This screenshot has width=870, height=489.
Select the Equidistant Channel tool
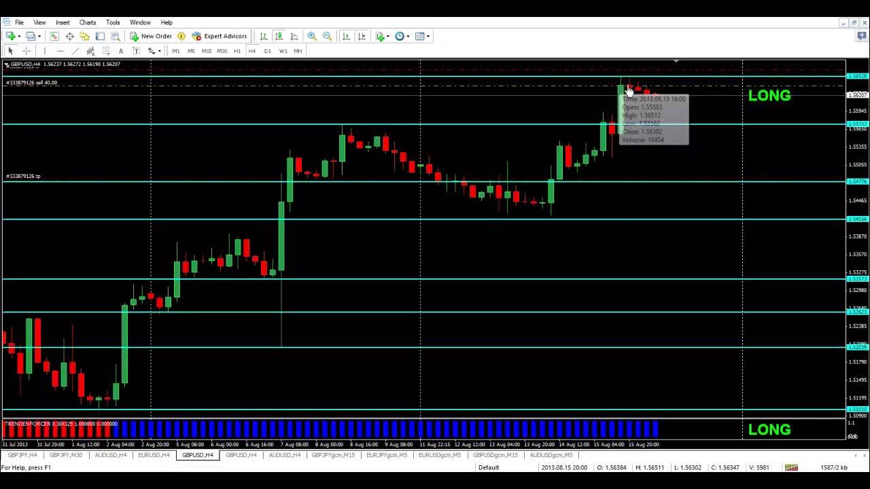point(90,51)
